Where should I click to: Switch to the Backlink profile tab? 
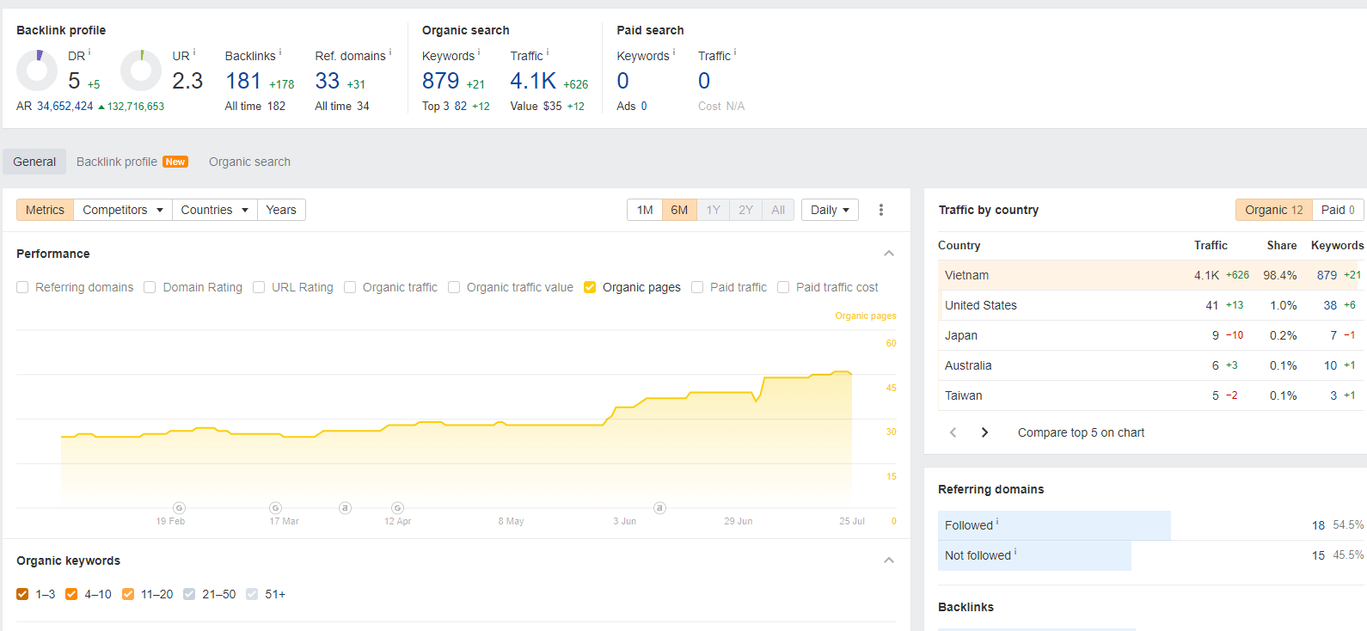tap(117, 162)
